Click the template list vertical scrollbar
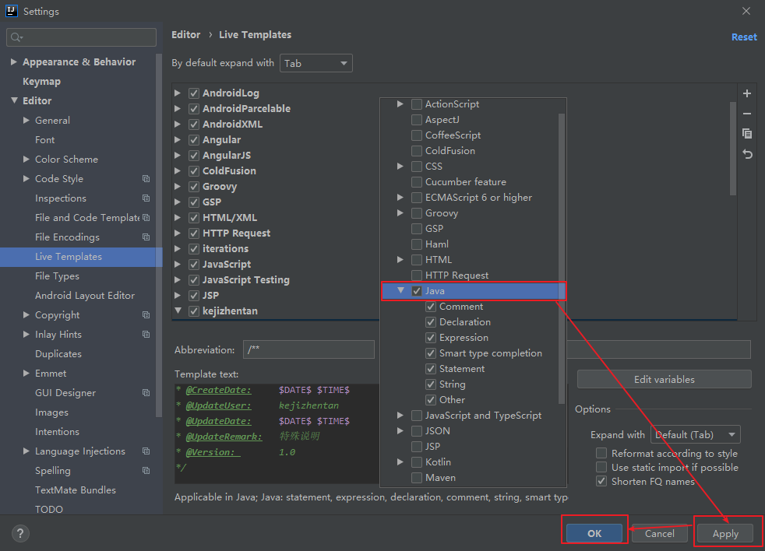The width and height of the screenshot is (765, 551). pos(733,148)
